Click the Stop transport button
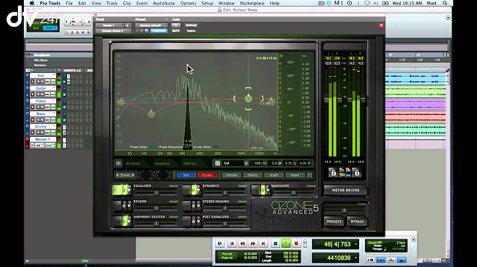Viewport: 477px width, 267px height. pos(276,243)
